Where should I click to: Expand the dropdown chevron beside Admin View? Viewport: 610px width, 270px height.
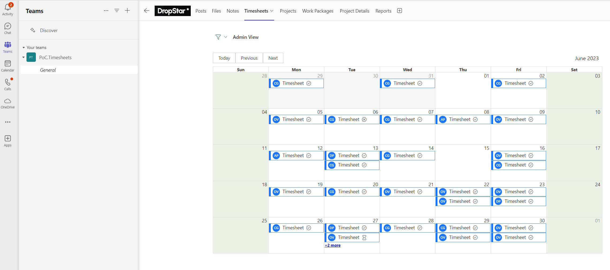click(x=226, y=37)
